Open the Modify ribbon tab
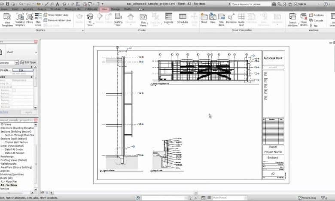The width and height of the screenshot is (335, 201). [x=128, y=9]
